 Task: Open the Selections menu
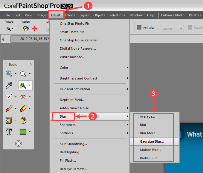coord(117,15)
